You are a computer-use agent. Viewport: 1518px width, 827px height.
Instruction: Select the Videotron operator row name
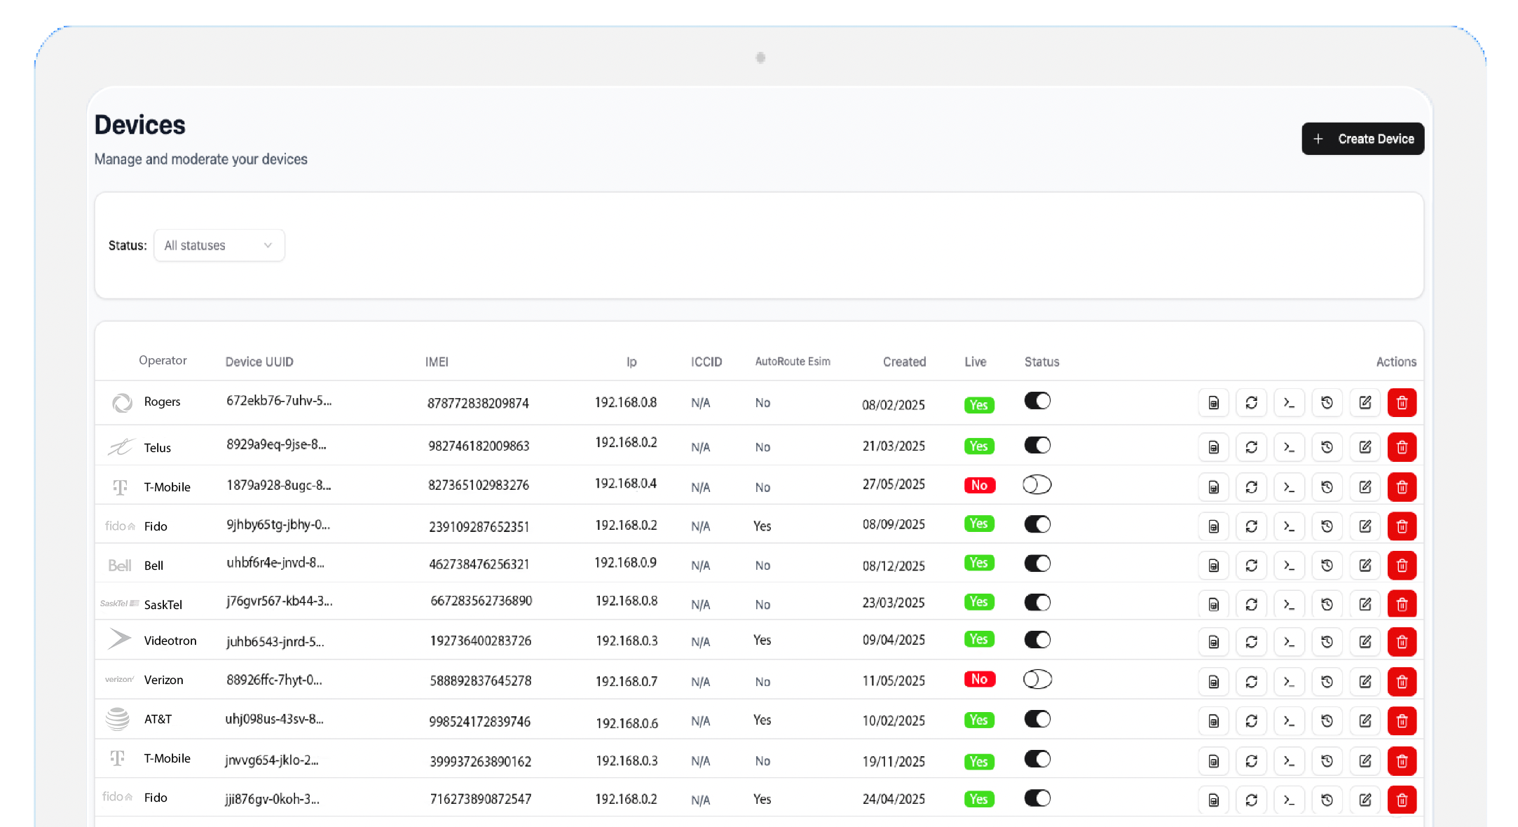(170, 641)
